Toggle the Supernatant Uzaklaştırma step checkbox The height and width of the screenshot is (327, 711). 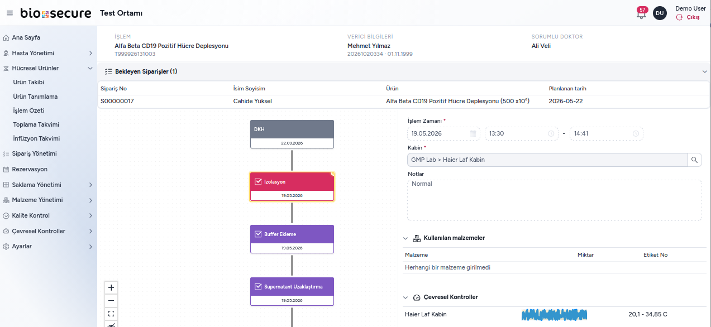[258, 287]
